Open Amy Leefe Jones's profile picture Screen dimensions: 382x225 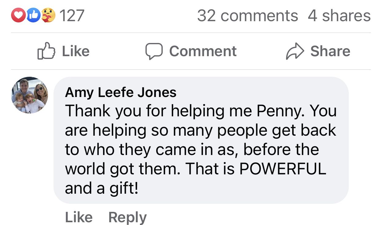point(30,95)
